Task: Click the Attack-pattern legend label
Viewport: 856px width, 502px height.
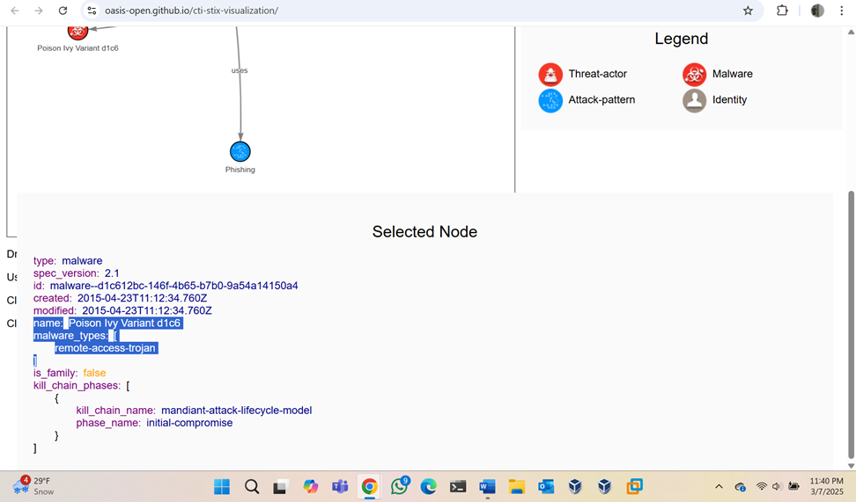Action: [601, 99]
